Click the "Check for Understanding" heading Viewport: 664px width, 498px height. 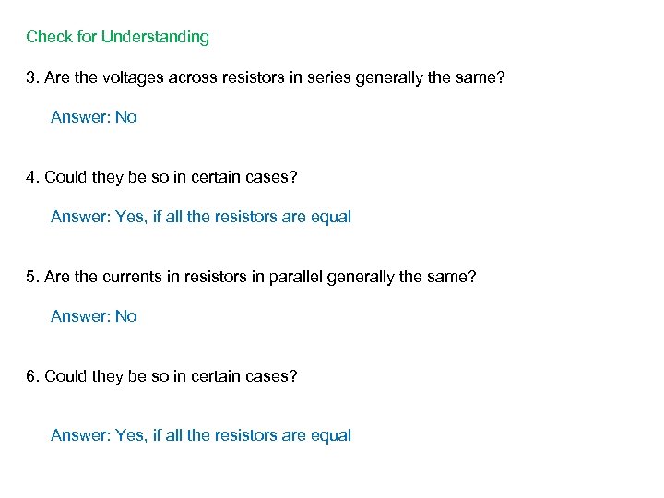point(117,38)
